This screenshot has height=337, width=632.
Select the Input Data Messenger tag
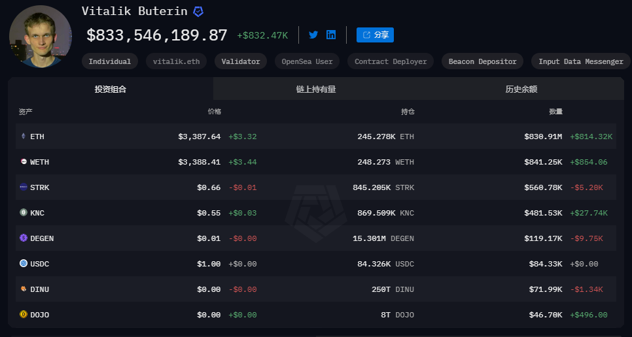[x=581, y=61]
